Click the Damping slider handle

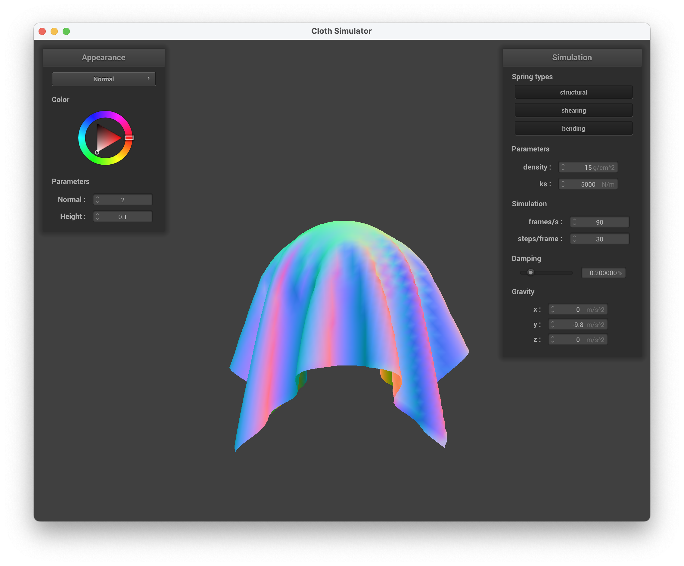tap(530, 272)
